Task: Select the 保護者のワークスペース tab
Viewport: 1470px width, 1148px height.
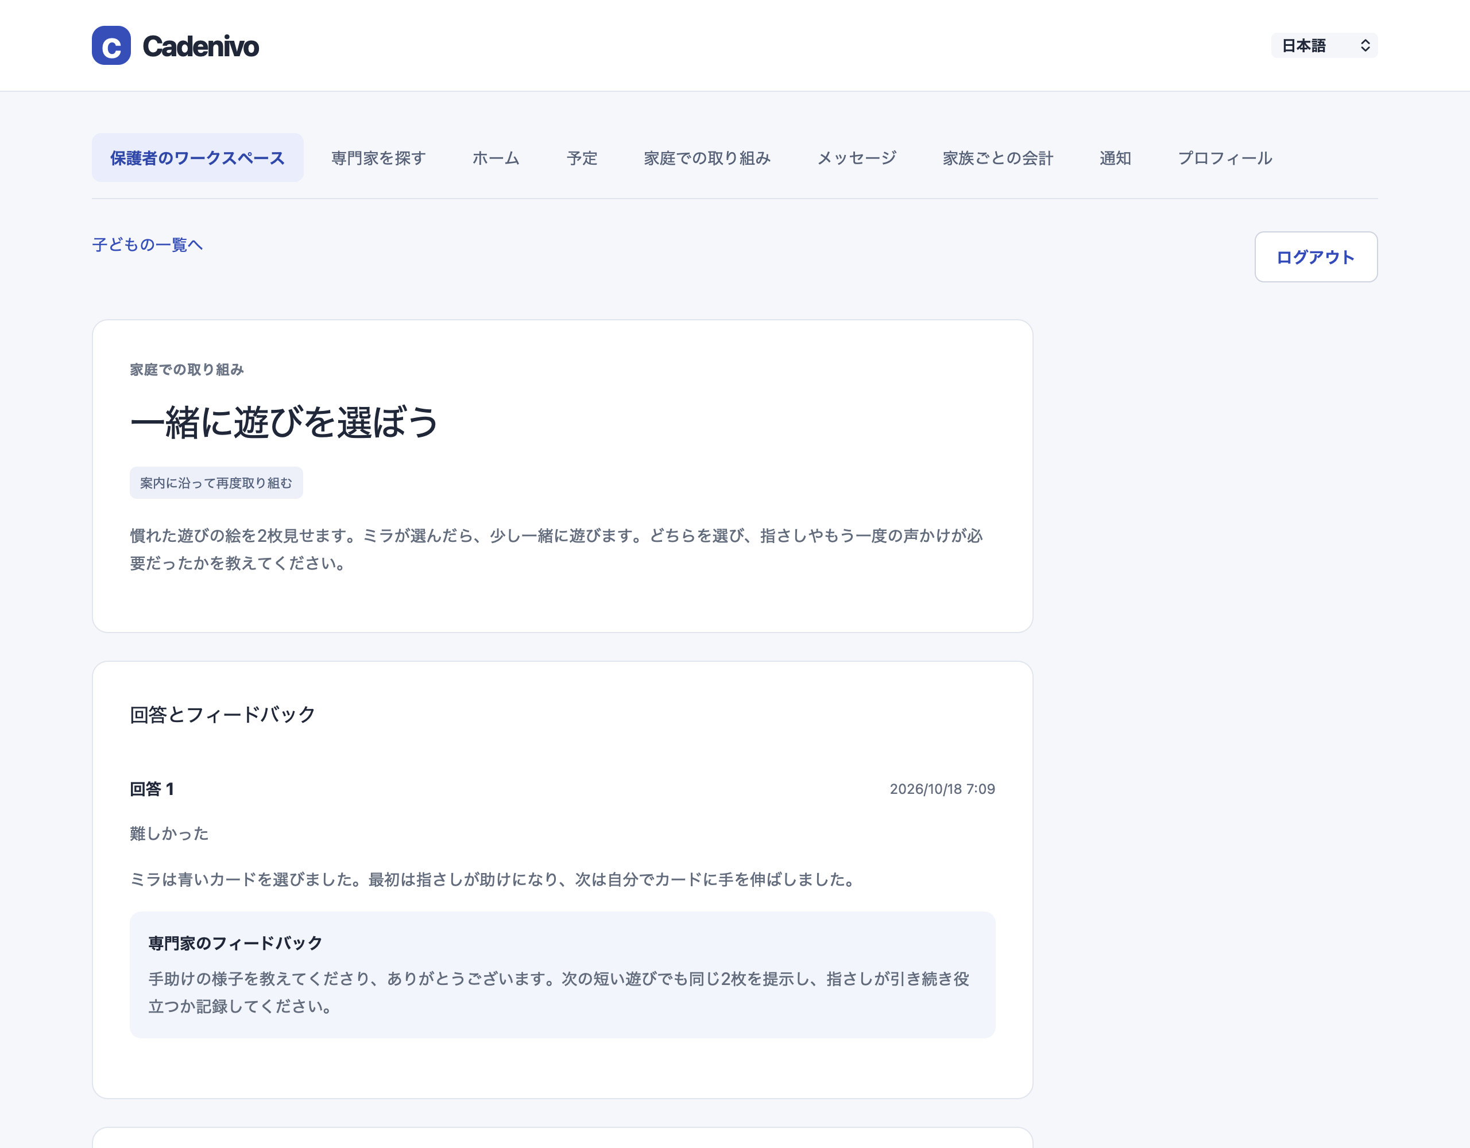Action: 197,158
